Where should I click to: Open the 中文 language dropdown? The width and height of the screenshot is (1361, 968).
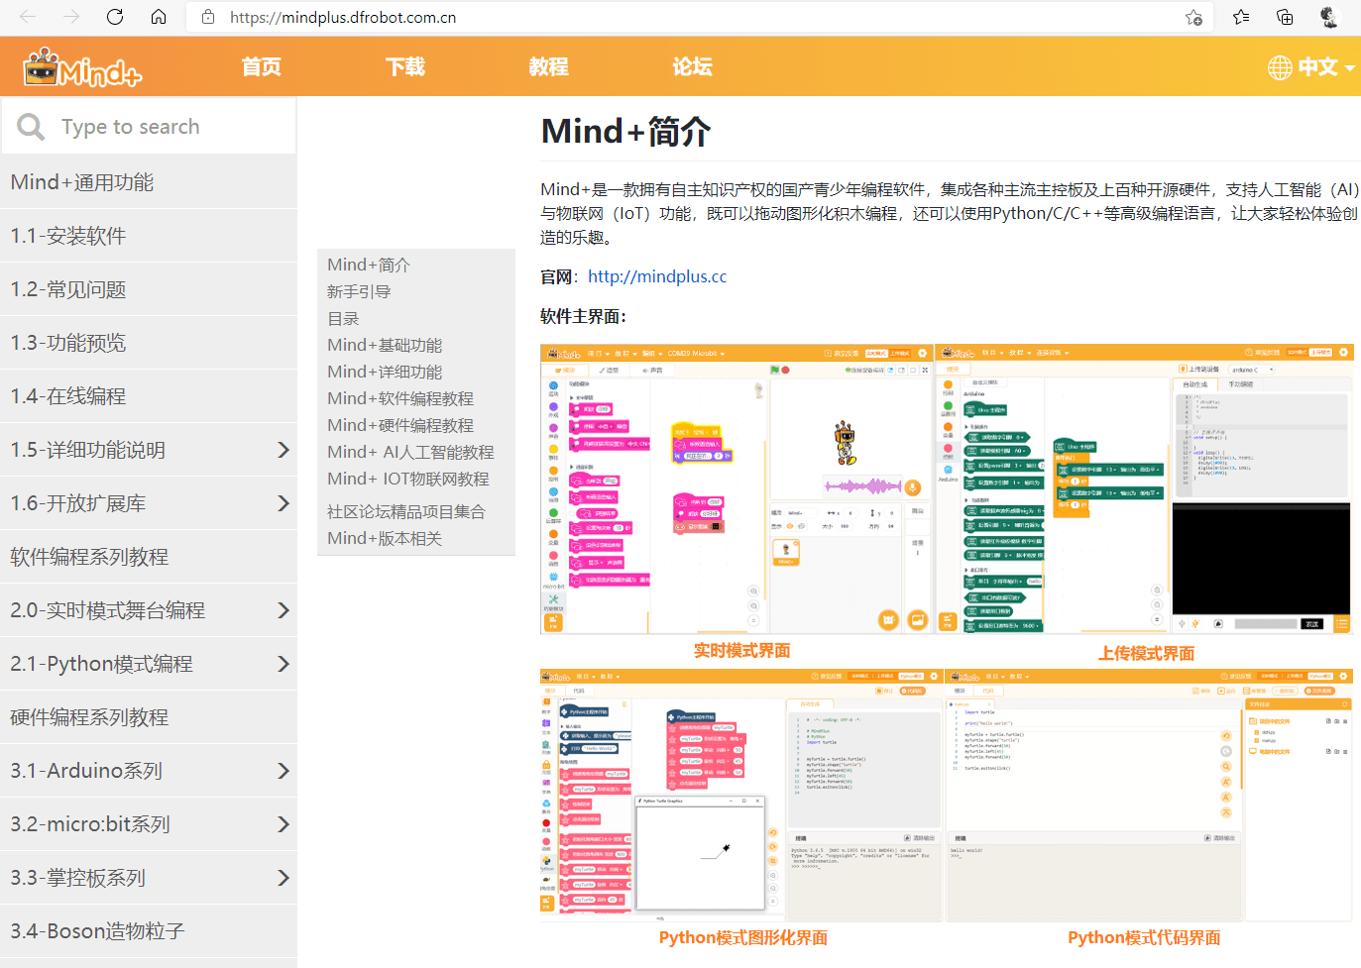click(x=1326, y=67)
